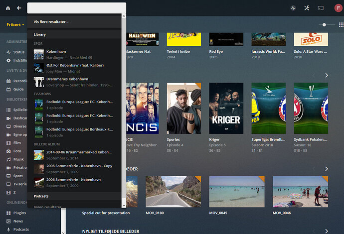Screen dimensions: 344x234
Task: Open the activity pulse icon
Action: [293, 8]
